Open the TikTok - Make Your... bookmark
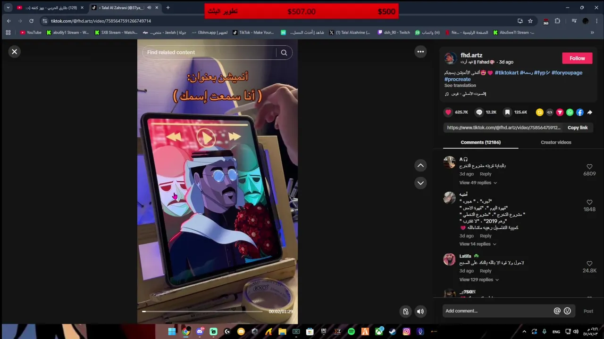This screenshot has height=339, width=604. point(253,32)
